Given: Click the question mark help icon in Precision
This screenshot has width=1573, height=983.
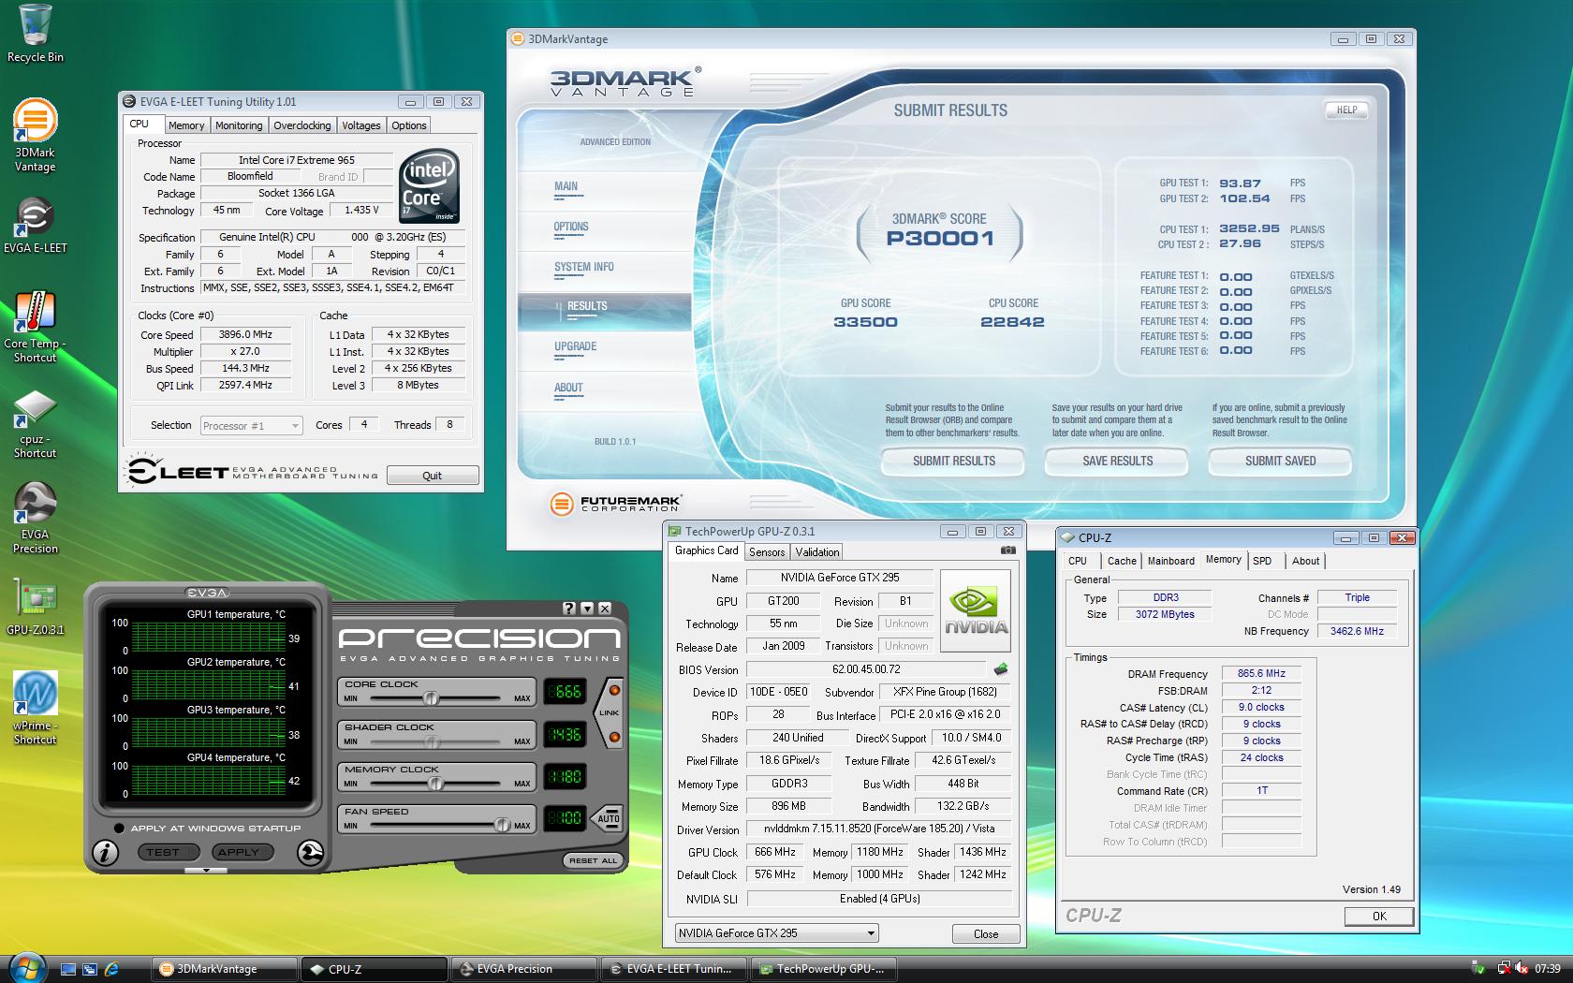Looking at the screenshot, I should [569, 609].
